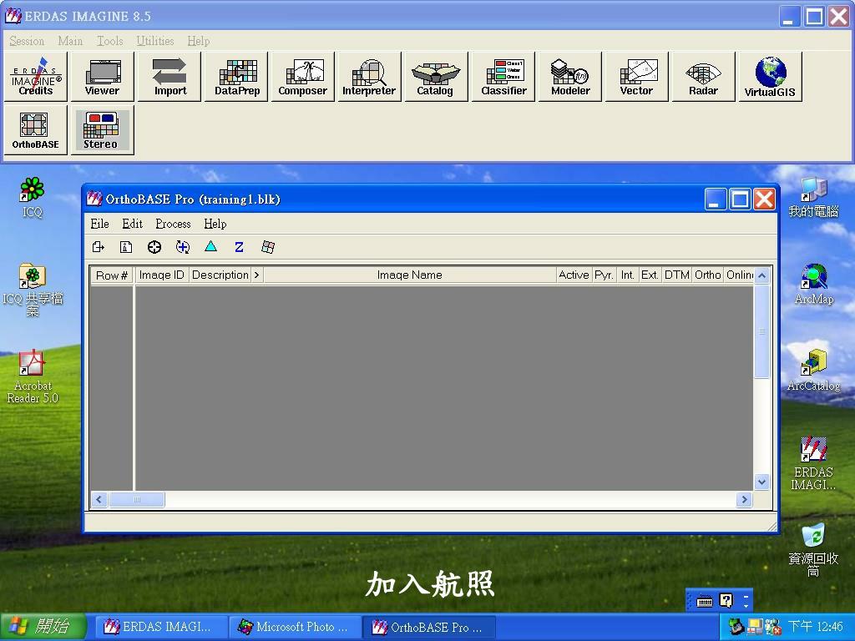Open ERDAS Utilities menu
This screenshot has width=855, height=641.
(155, 41)
